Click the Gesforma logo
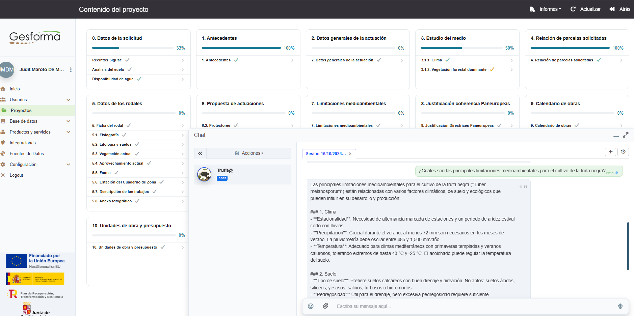 click(35, 37)
